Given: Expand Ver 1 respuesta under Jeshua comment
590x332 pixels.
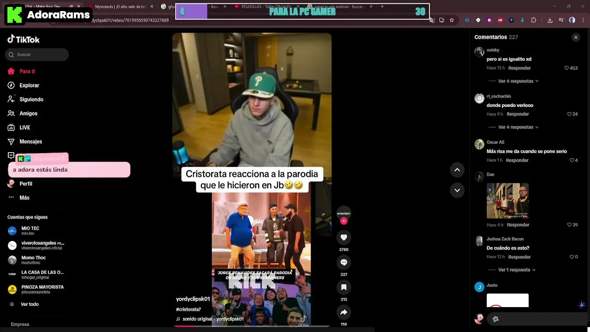Looking at the screenshot, I should click(517, 270).
